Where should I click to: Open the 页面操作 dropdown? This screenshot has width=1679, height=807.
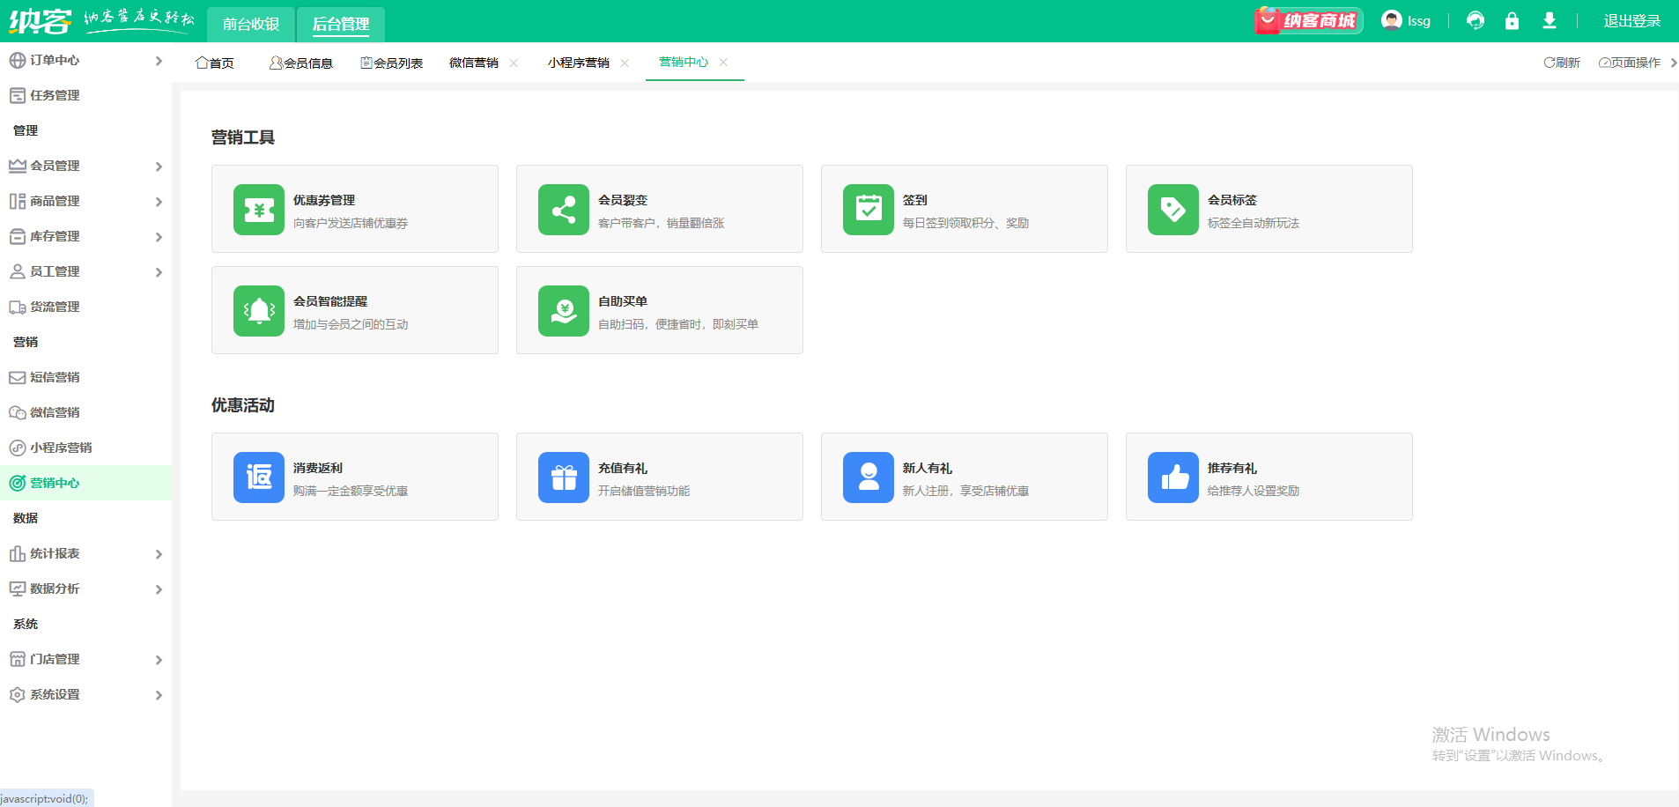click(x=1630, y=63)
